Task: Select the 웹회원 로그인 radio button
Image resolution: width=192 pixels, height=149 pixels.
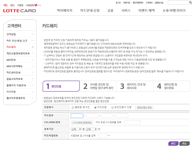Action: (x=73, y=107)
